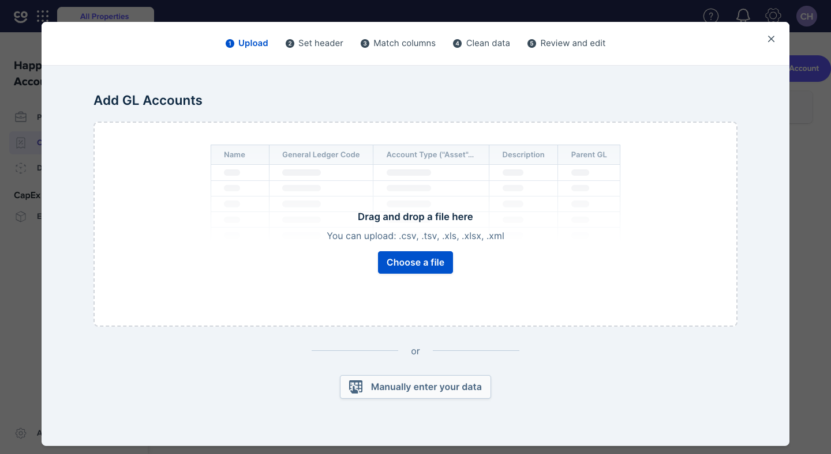Open the All Properties selector
The image size is (831, 454).
click(x=106, y=16)
